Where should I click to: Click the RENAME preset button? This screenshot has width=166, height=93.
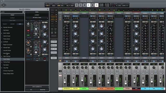point(12,24)
